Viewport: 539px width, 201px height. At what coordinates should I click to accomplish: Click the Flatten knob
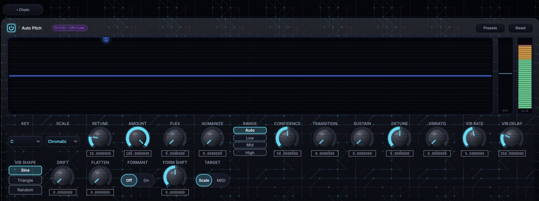pos(100,177)
